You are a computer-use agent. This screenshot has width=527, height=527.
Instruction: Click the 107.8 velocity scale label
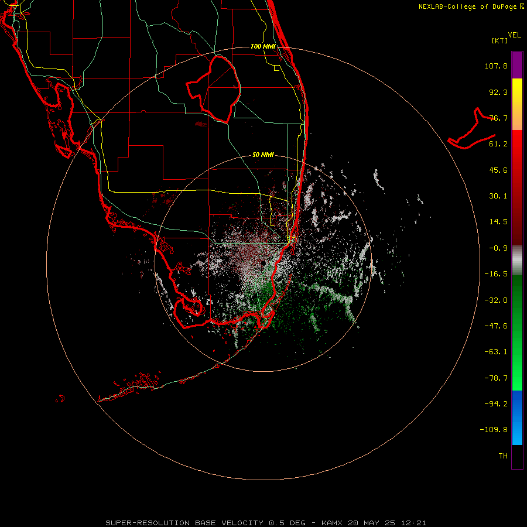(x=496, y=66)
